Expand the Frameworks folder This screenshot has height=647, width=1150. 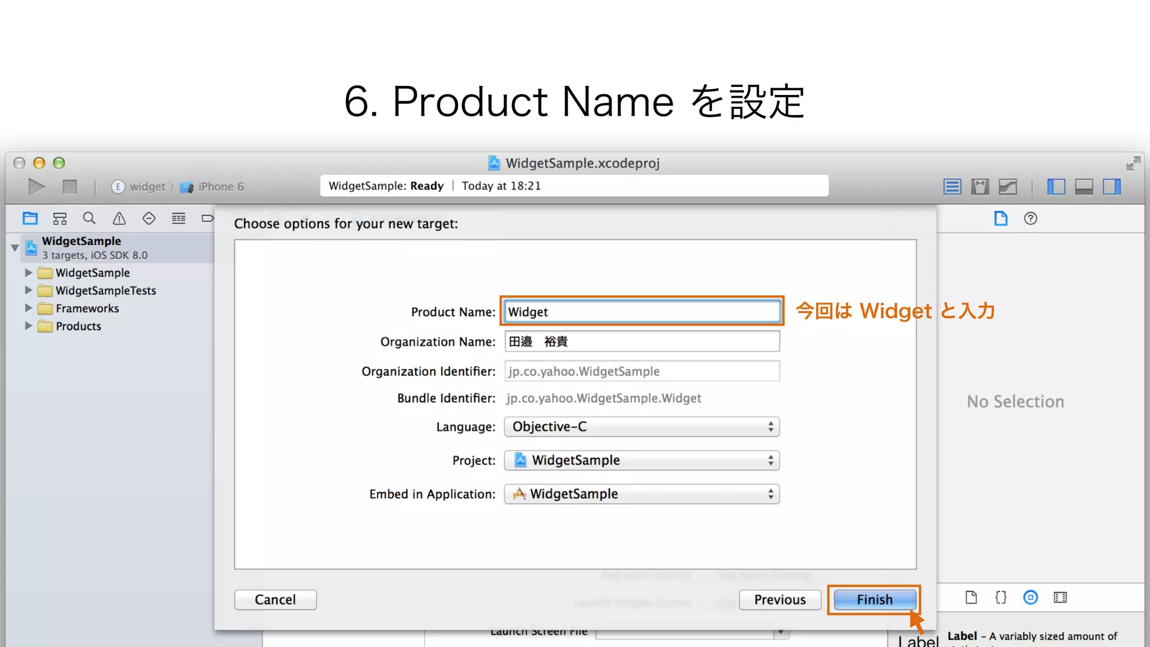click(29, 308)
